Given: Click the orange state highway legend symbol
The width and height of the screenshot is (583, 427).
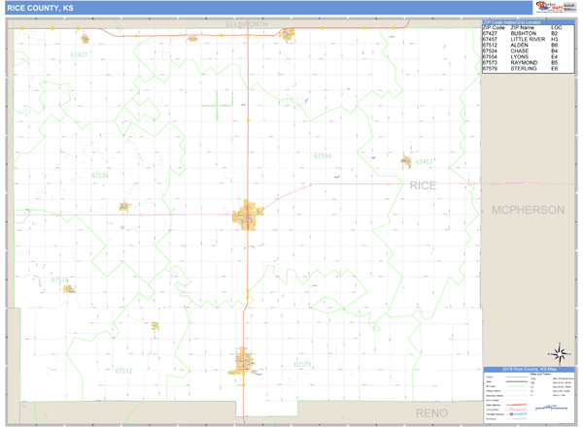Looking at the screenshot, I should 517,405.
